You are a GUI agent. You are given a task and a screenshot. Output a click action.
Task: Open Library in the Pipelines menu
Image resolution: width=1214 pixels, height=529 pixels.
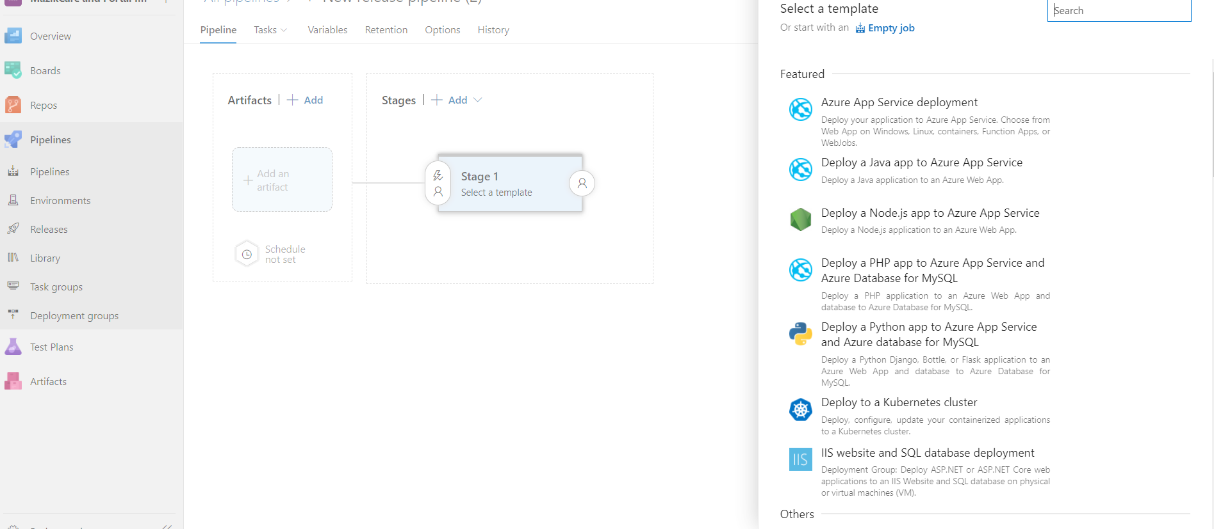45,258
